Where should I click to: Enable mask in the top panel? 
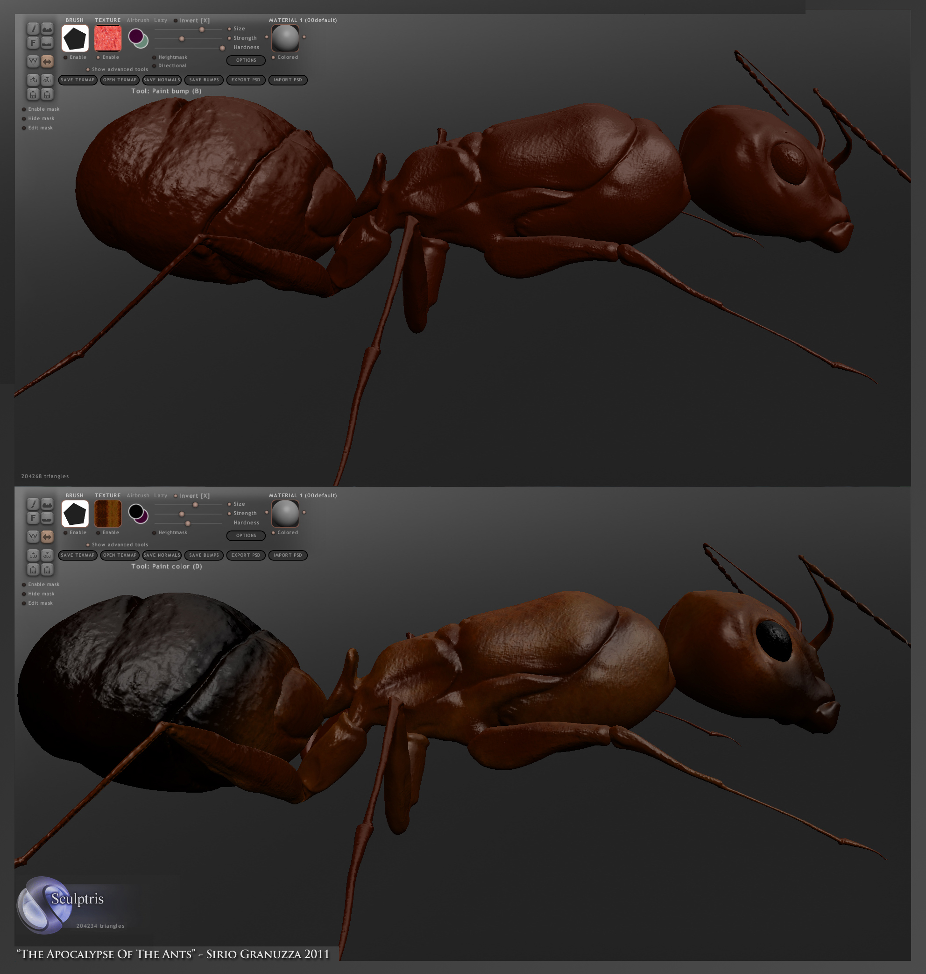point(24,109)
